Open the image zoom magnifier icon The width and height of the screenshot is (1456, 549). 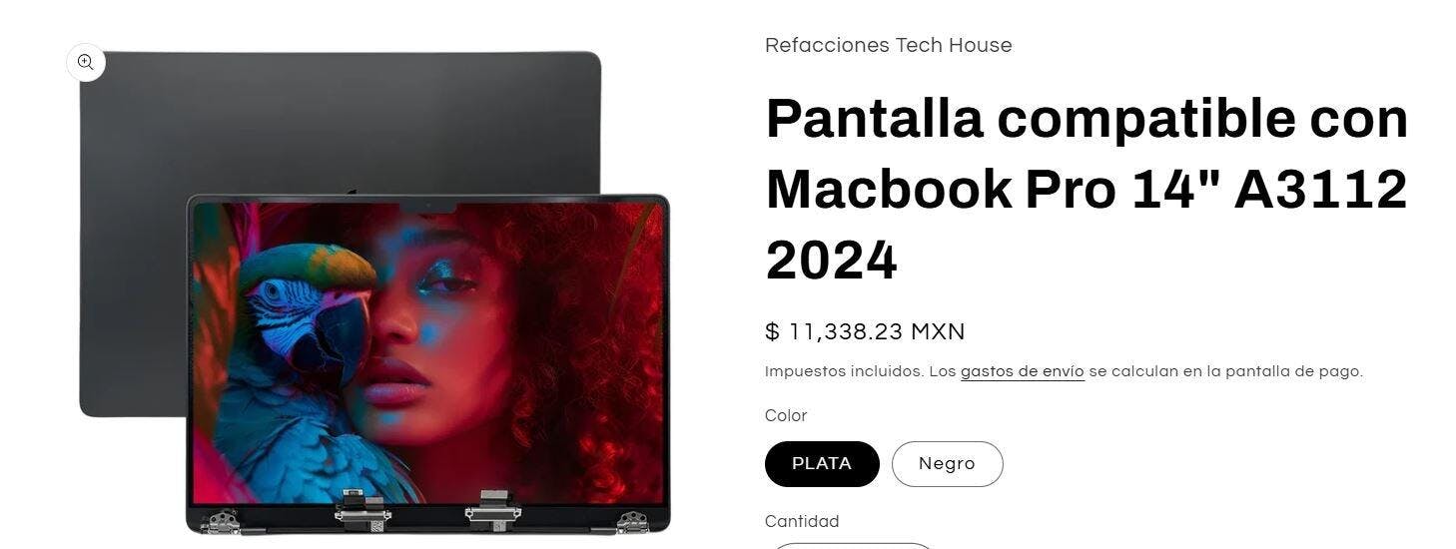(x=86, y=62)
